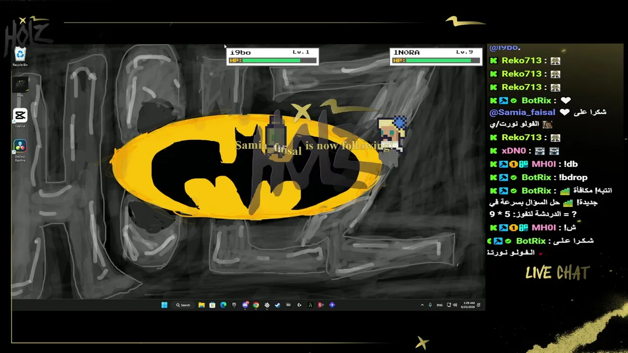This screenshot has width=628, height=353.
Task: Click the pixel character with blue hat
Action: [x=392, y=133]
